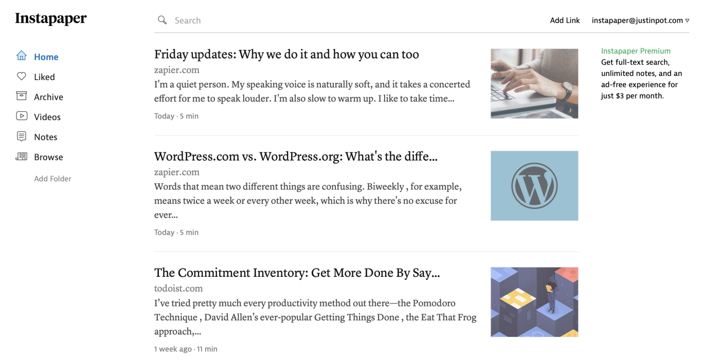The width and height of the screenshot is (720, 361).
Task: Click the Add Link button
Action: click(x=565, y=21)
